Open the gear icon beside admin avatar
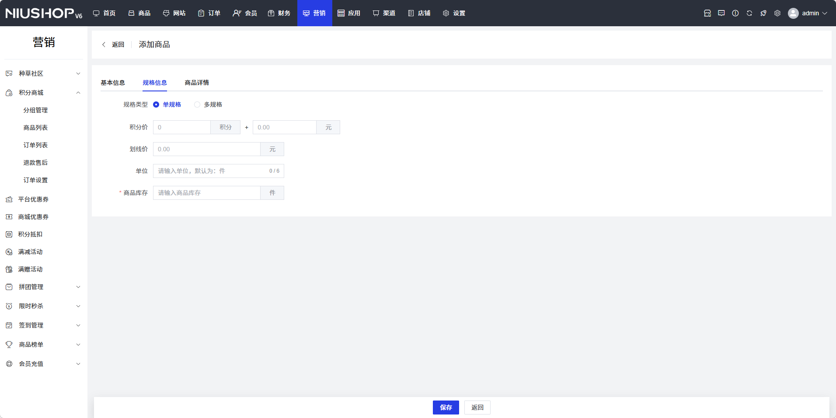 click(x=777, y=13)
